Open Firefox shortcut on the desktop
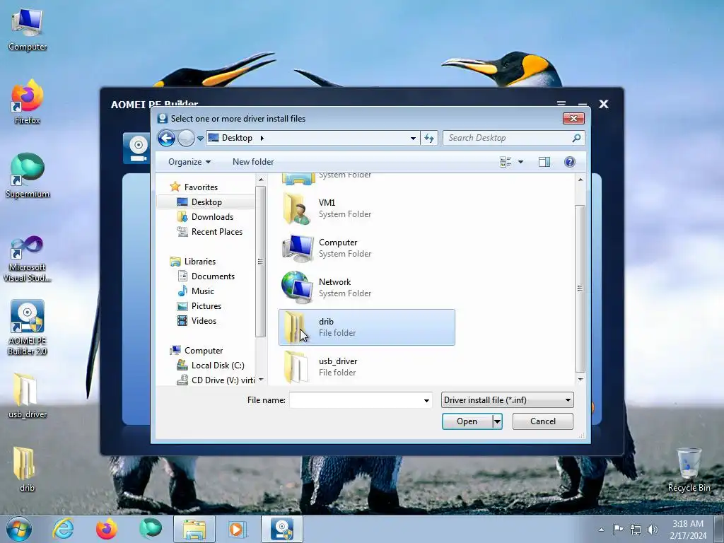The height and width of the screenshot is (543, 724). point(28,102)
